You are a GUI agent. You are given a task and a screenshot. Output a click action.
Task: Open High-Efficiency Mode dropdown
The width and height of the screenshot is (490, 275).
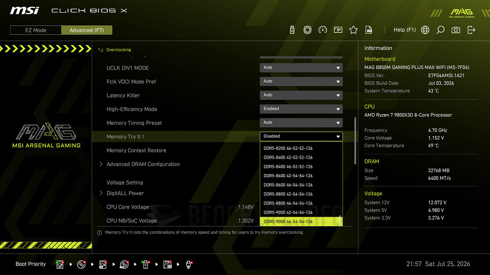pyautogui.click(x=301, y=109)
